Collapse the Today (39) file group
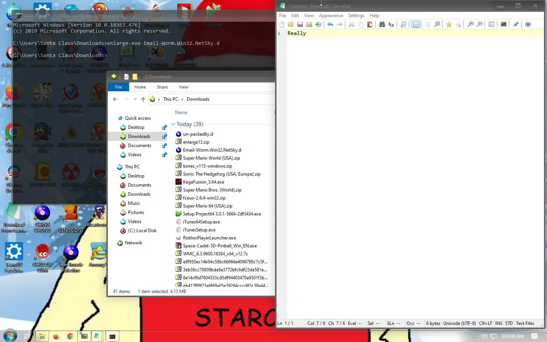Viewport: 547px width, 342px height. click(x=173, y=124)
